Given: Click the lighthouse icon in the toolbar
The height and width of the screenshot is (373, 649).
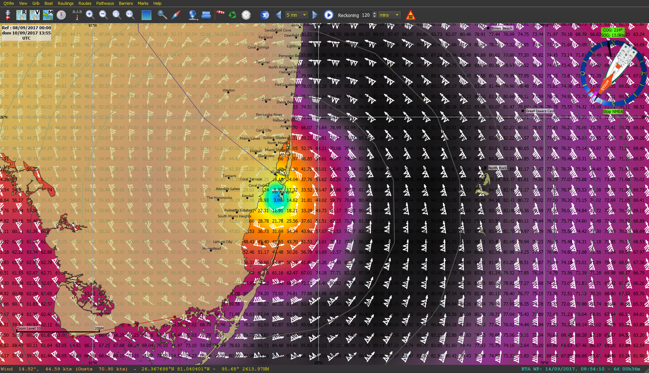Looking at the screenshot, I should tap(8, 15).
